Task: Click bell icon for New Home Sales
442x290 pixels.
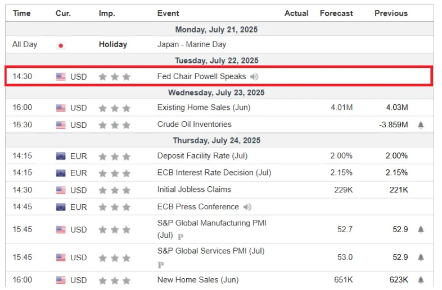Action: [x=421, y=280]
